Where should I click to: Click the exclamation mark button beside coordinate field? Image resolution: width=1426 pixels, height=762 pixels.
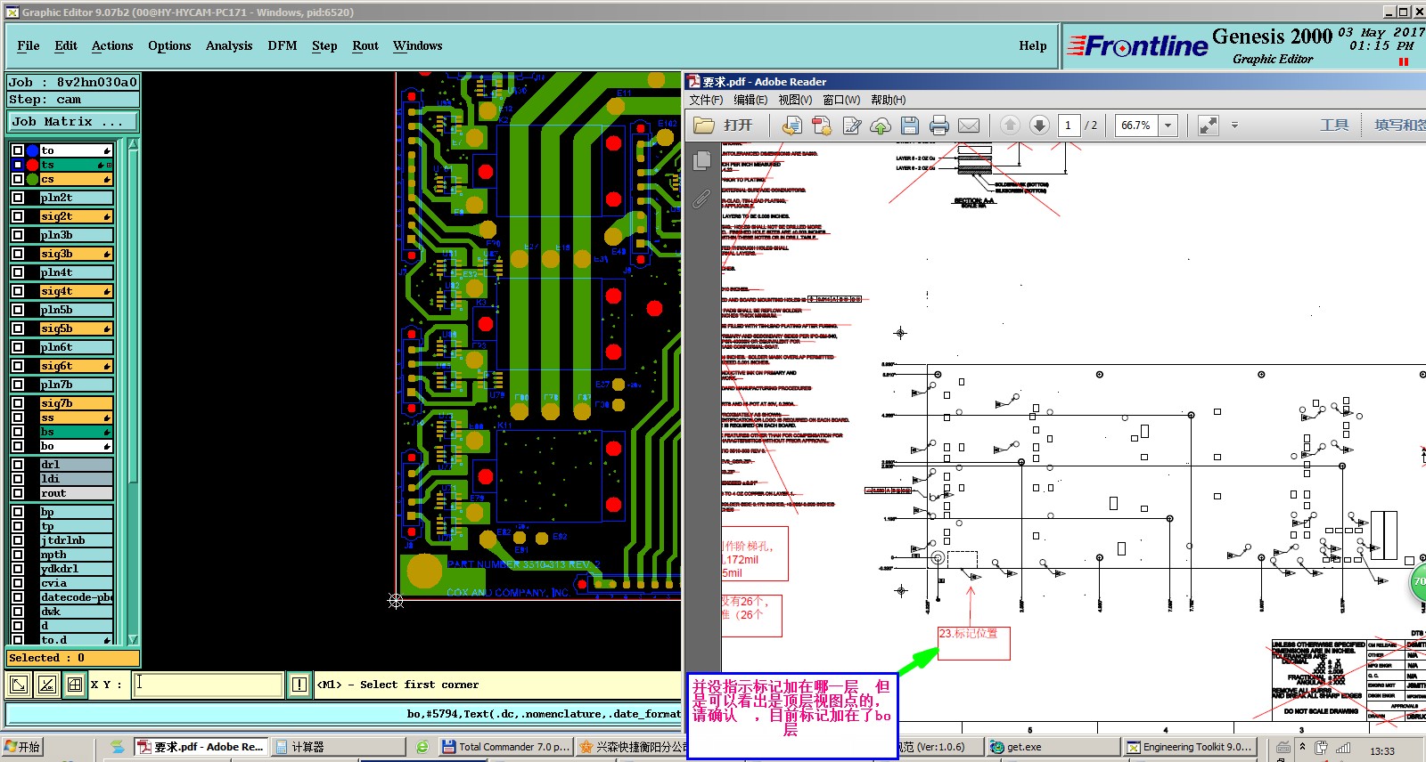click(299, 684)
